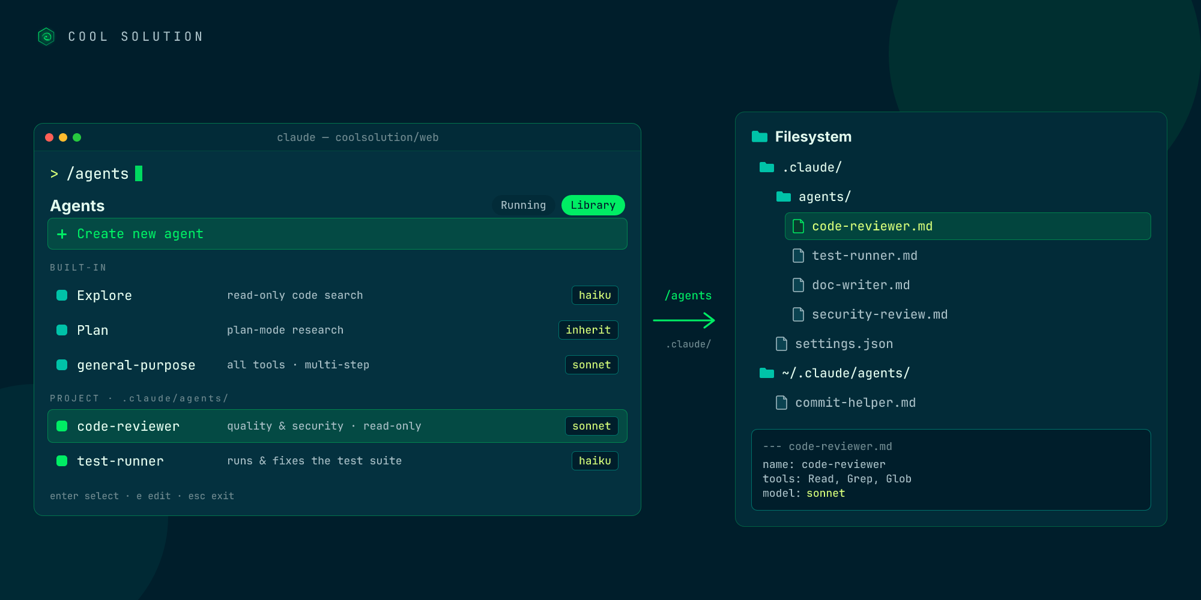Click the code-reviewer.md file icon
This screenshot has height=600, width=1201.
(799, 226)
